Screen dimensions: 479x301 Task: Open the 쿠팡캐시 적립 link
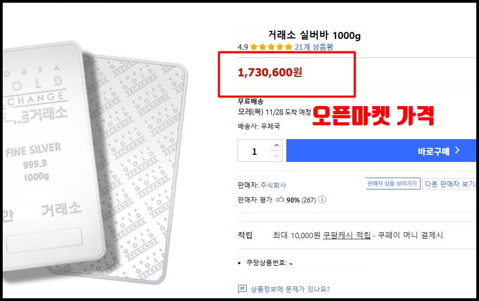click(347, 235)
